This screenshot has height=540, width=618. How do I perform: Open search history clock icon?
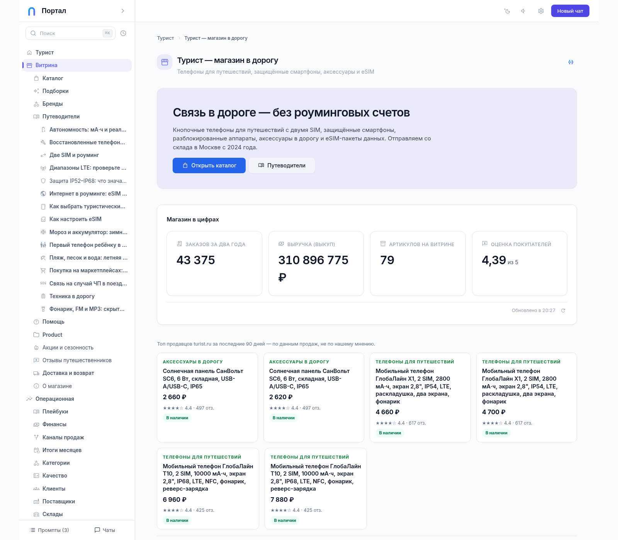[123, 33]
